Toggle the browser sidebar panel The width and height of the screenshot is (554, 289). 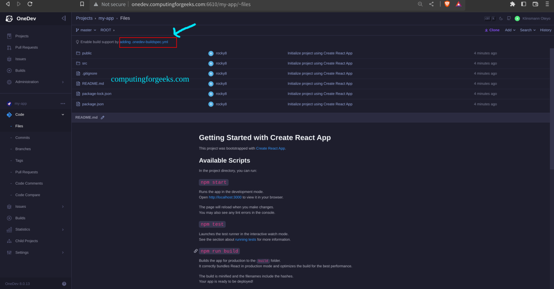click(x=524, y=4)
